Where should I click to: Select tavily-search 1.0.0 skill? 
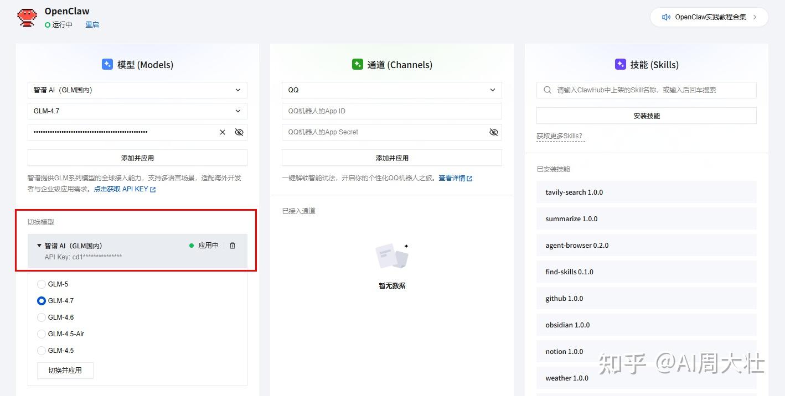point(647,192)
